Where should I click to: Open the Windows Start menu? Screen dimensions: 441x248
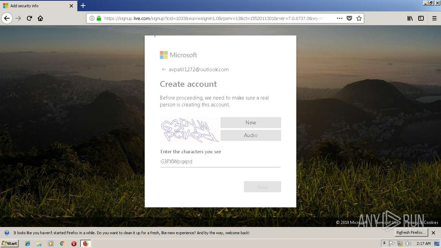point(10,243)
